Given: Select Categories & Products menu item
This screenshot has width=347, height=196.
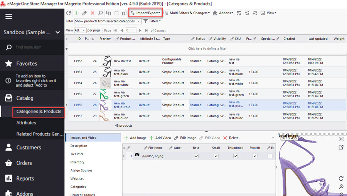Looking at the screenshot, I should click(39, 112).
